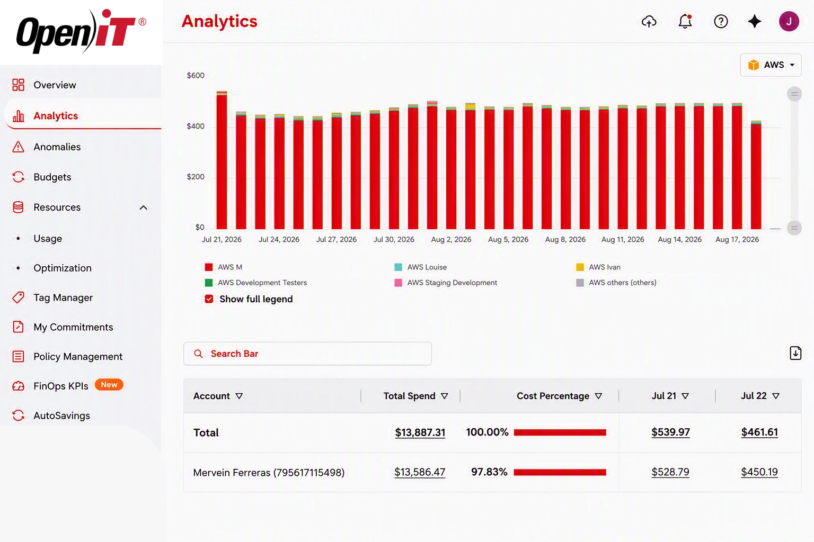The height and width of the screenshot is (542, 814).
Task: Click the OpeniT logo
Action: coord(81,31)
